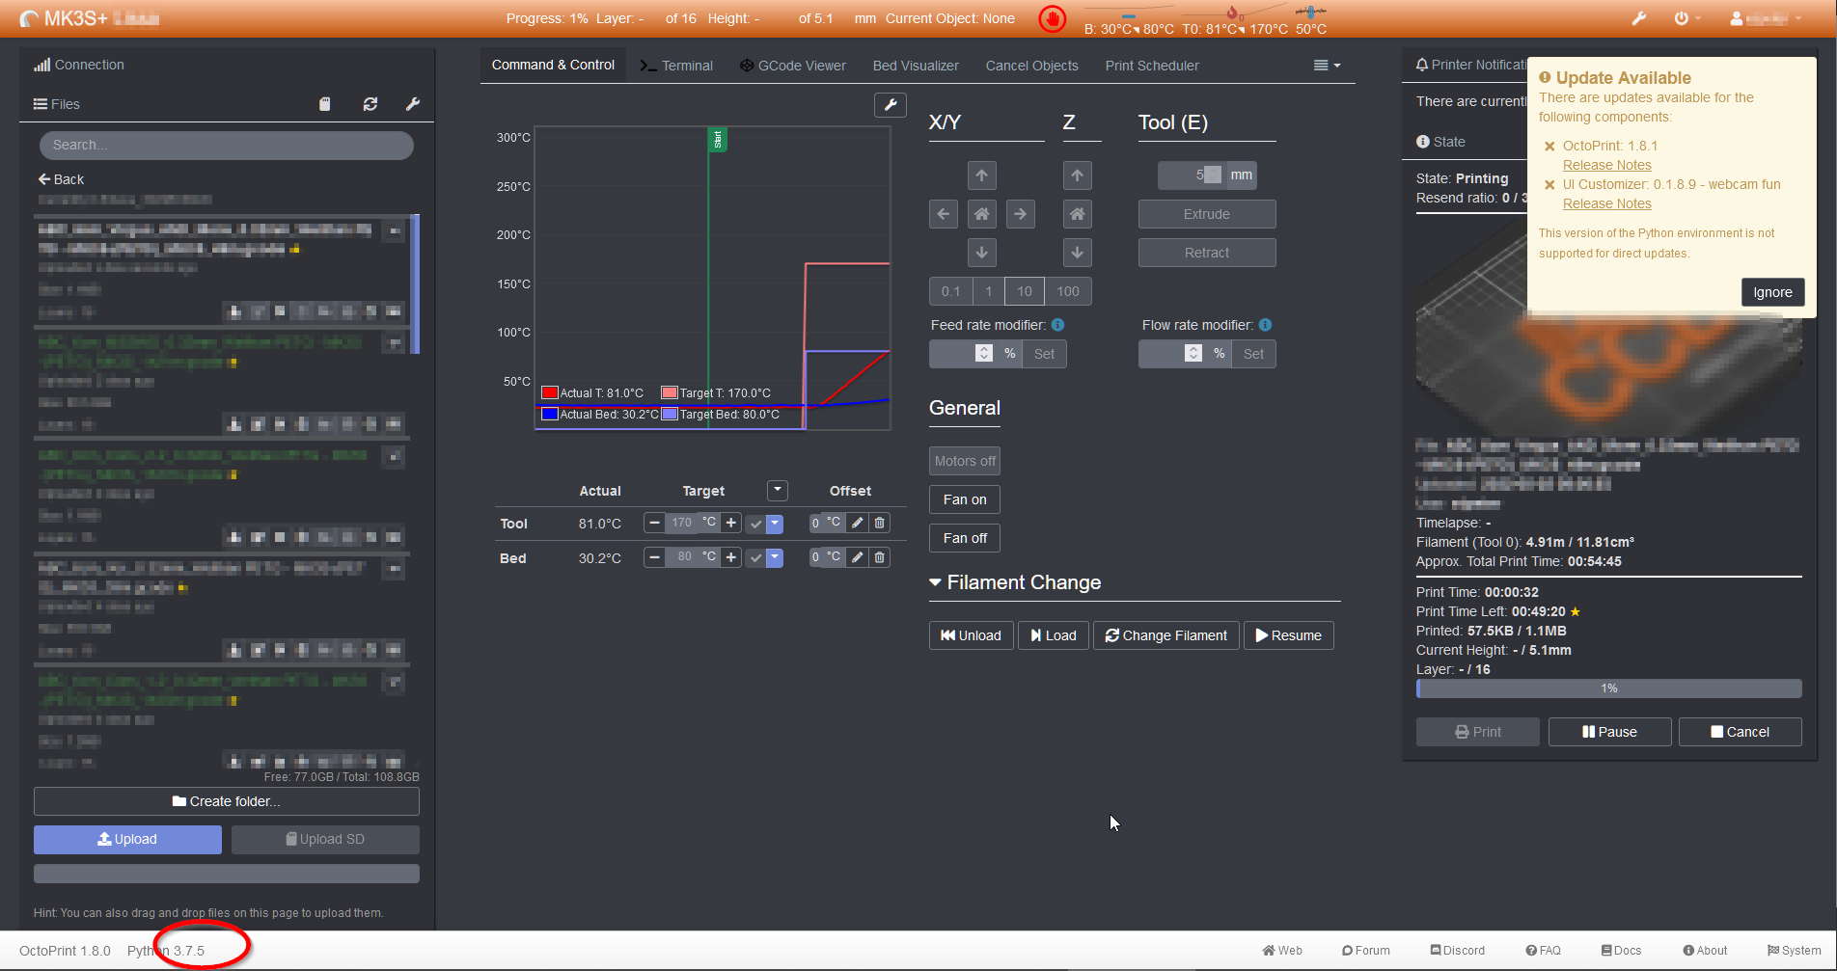
Task: Open Bed Visualizer tab
Action: [916, 66]
